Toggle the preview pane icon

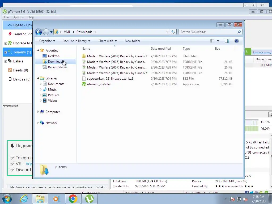(227, 41)
